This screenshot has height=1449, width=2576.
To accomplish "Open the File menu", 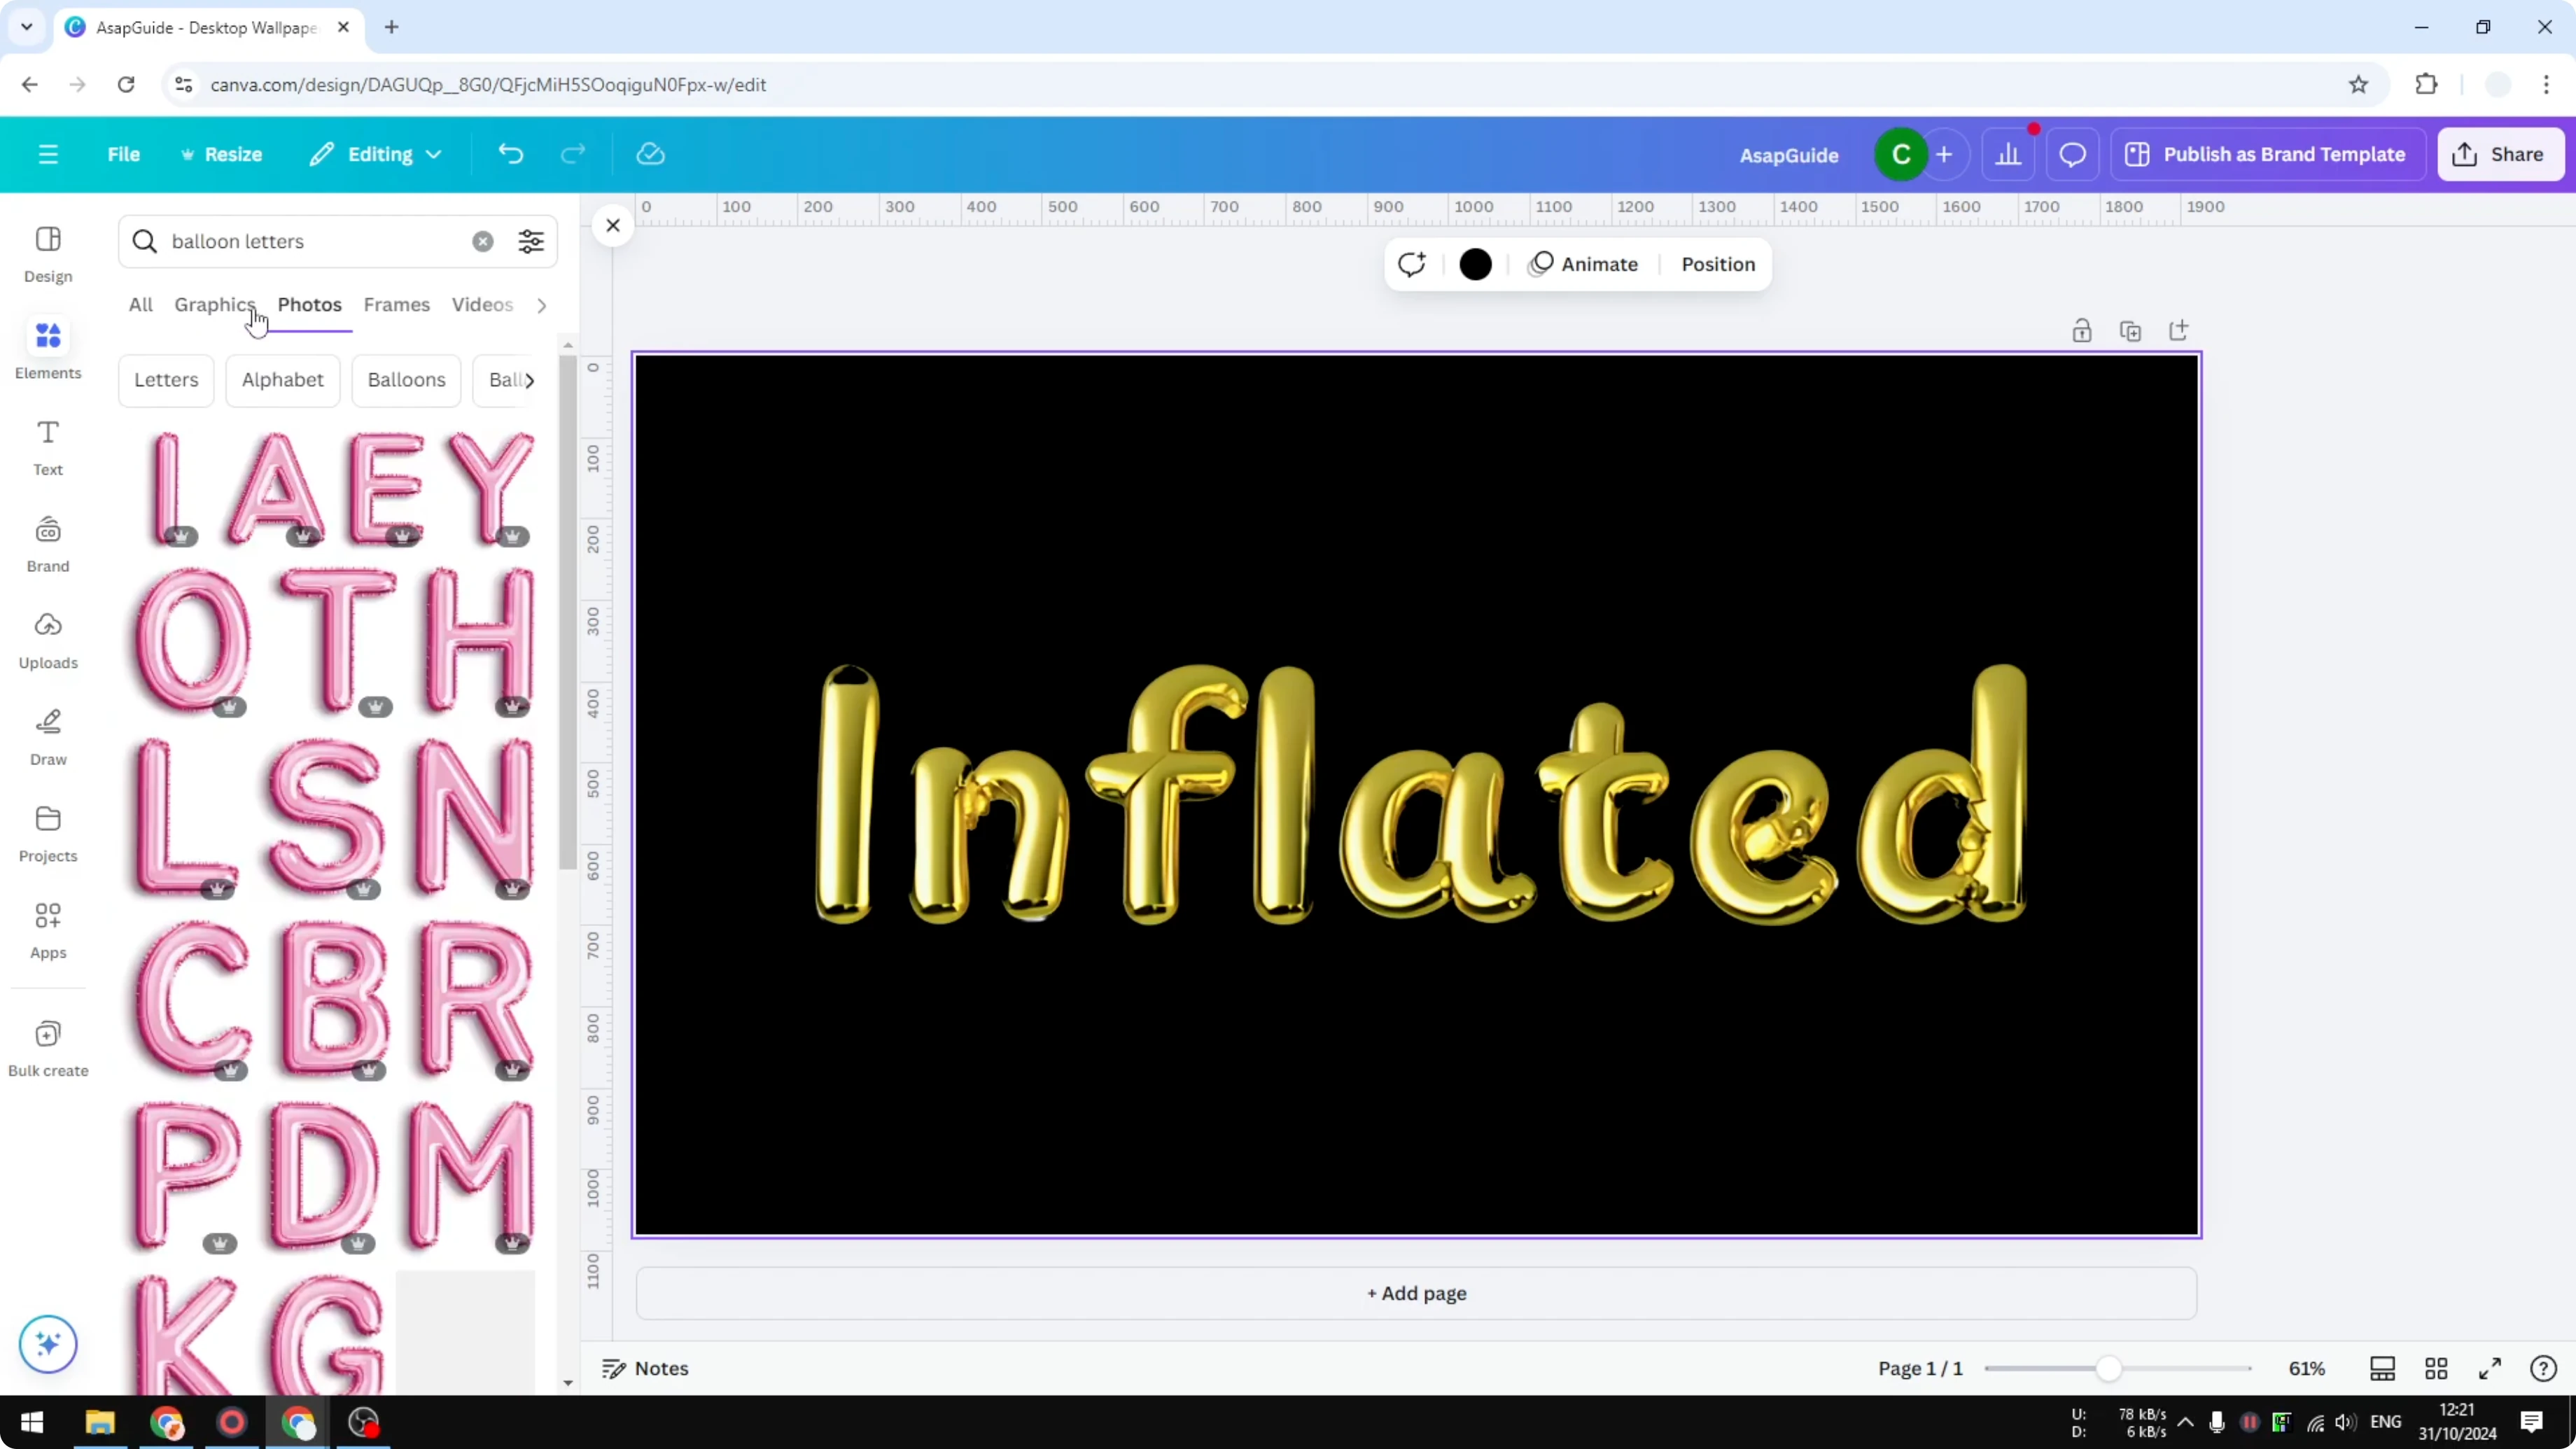I will (124, 154).
